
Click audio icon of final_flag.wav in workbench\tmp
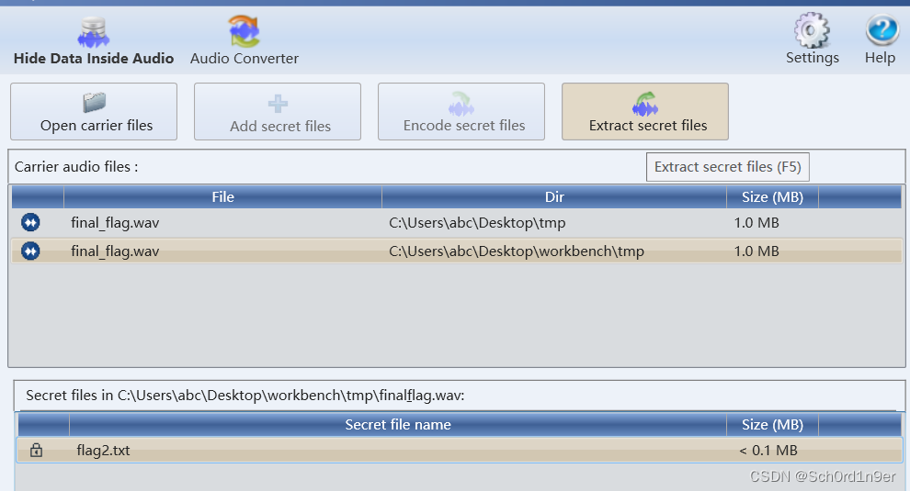click(x=30, y=251)
